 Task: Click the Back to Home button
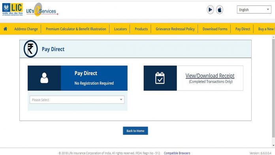tap(136, 131)
